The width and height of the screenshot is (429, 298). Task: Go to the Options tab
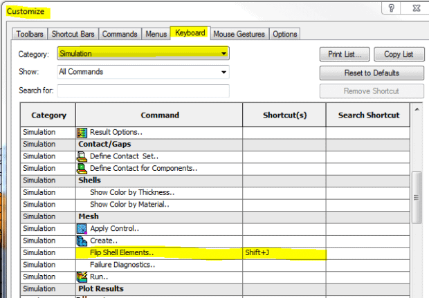[284, 33]
